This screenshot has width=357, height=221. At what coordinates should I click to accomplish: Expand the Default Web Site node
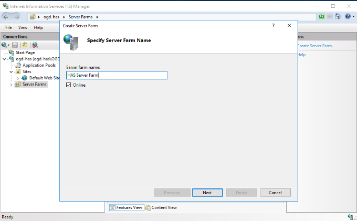coord(18,78)
